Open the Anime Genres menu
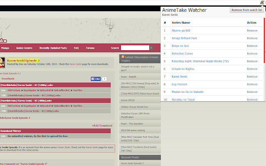266x166 pixels. click(24, 48)
